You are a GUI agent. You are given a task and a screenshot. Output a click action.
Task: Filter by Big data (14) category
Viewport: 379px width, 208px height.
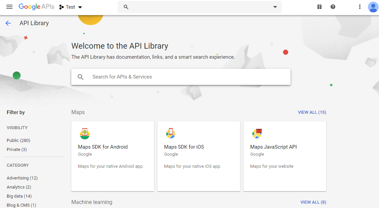pyautogui.click(x=19, y=196)
